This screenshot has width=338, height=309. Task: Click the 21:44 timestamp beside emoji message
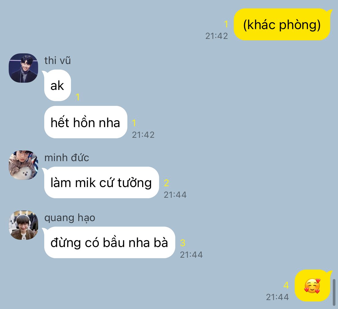(277, 297)
